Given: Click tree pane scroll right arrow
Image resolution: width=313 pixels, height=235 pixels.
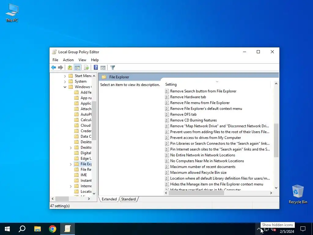Looking at the screenshot, I should 89,199.
